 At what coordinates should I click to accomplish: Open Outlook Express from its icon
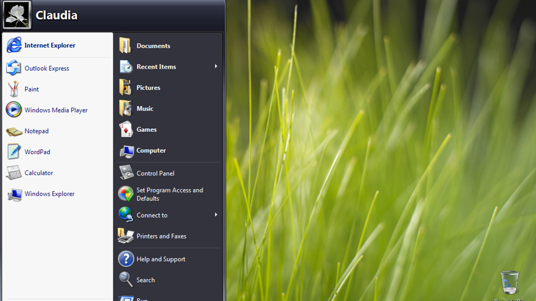[x=14, y=68]
